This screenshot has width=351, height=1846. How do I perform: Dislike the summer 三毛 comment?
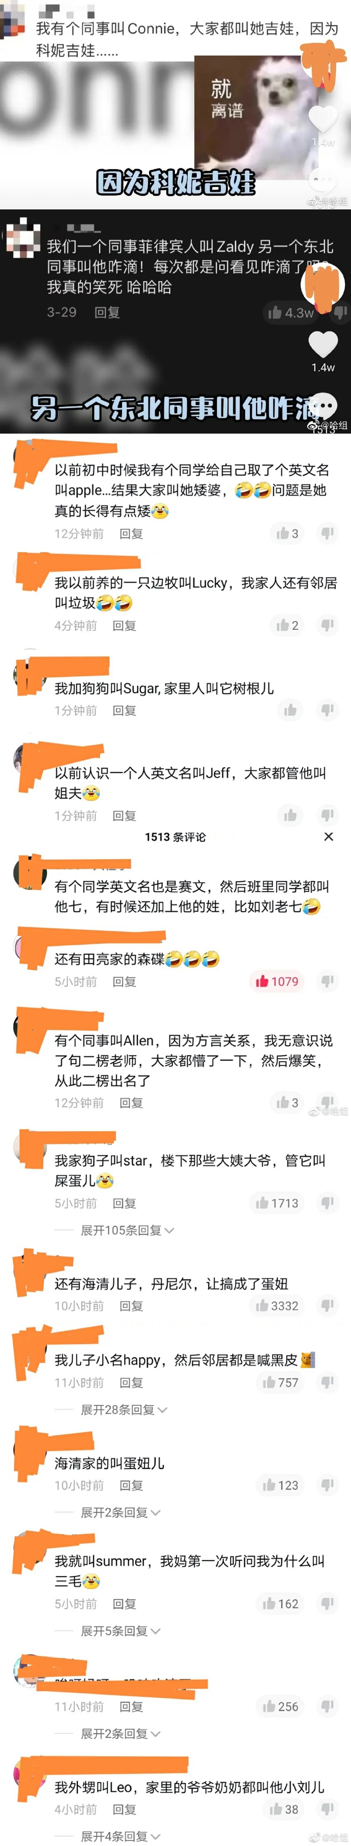tap(328, 1604)
